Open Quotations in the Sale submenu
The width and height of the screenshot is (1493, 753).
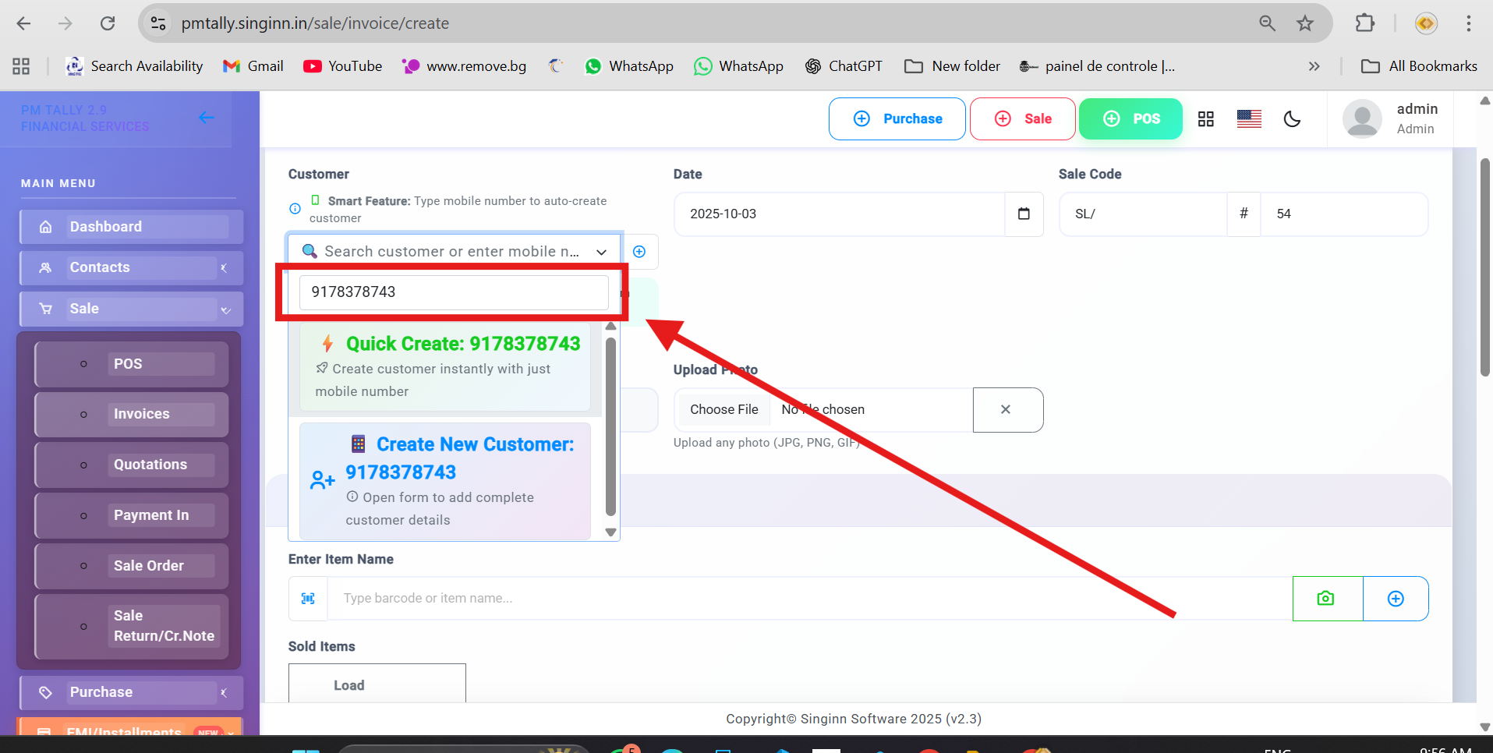point(150,465)
